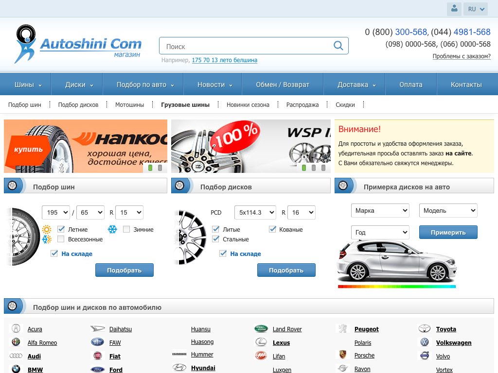Check the Всесезонные tires checkbox
Viewport: 498px width, 373px height.
click(61, 239)
